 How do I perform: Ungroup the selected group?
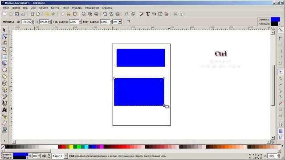point(133,14)
